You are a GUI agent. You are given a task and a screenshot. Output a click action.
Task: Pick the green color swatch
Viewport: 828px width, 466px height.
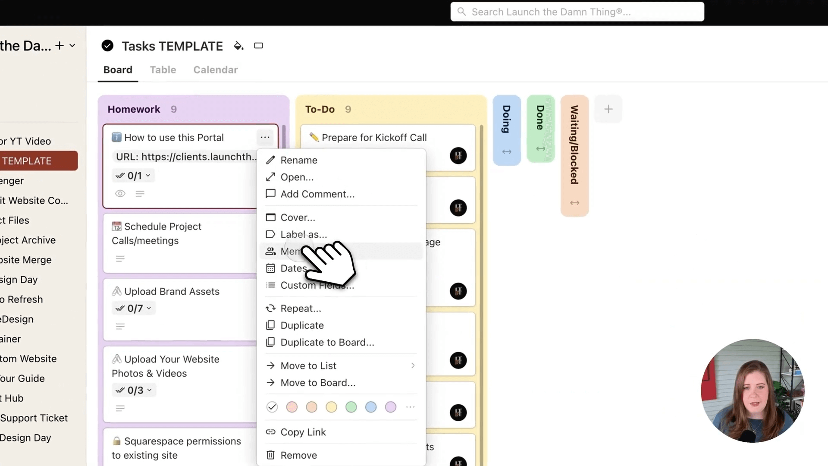(x=351, y=407)
